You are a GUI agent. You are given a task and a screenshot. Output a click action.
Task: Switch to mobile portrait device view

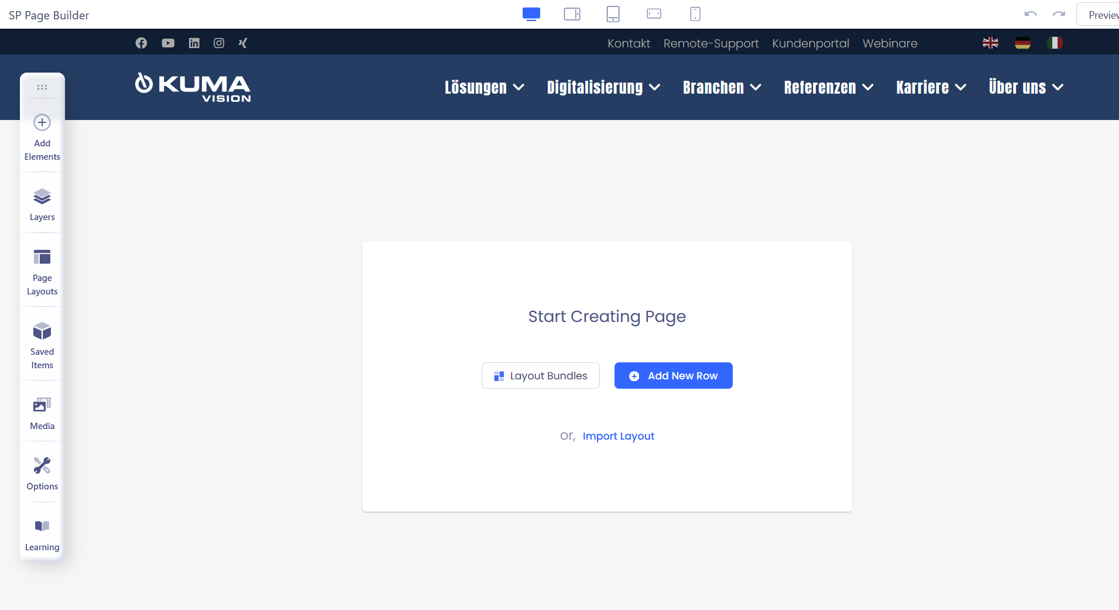click(x=695, y=14)
